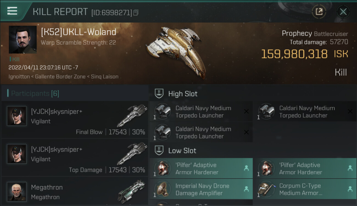This screenshot has width=357, height=206.
Task: Click destroyed X on third Torpedo Launcher
Action: point(246,132)
